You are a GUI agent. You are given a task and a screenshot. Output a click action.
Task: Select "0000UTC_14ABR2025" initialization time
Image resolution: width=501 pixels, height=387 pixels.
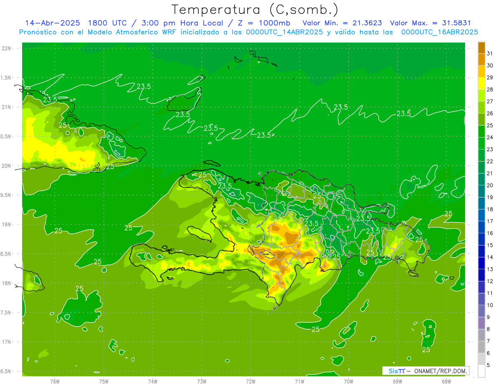tap(285, 32)
